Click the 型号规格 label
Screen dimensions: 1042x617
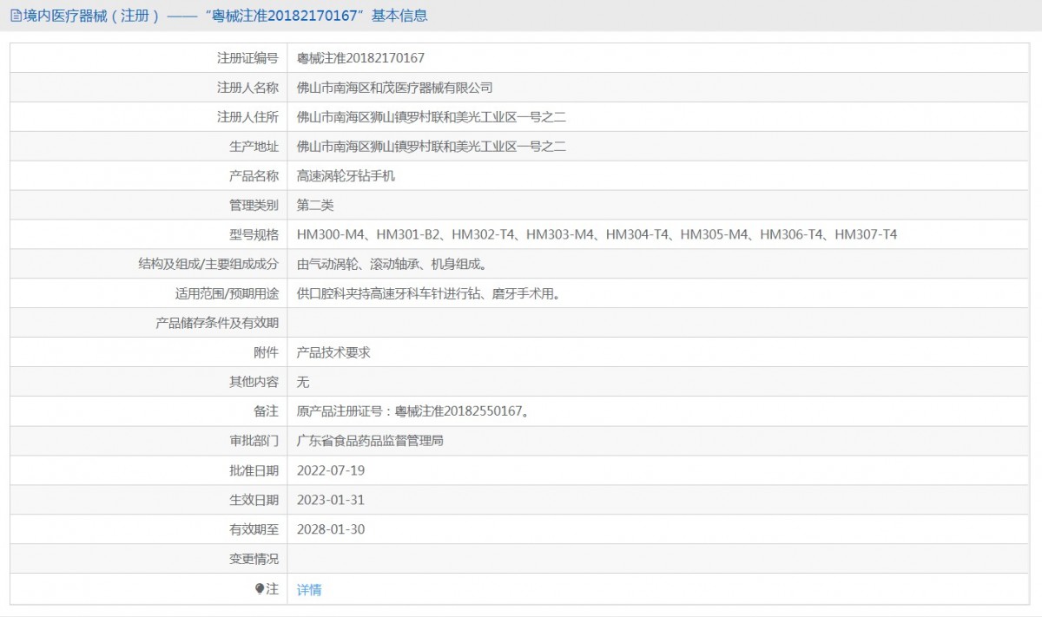coord(254,235)
